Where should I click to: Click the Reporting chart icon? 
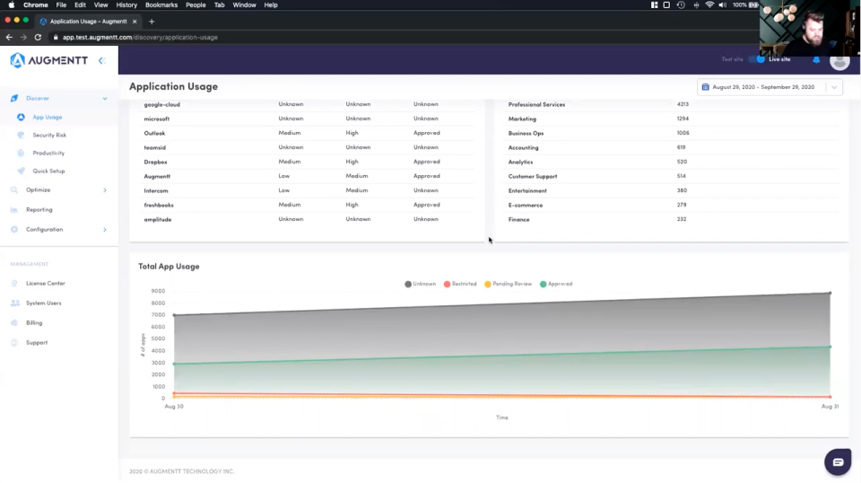[14, 210]
